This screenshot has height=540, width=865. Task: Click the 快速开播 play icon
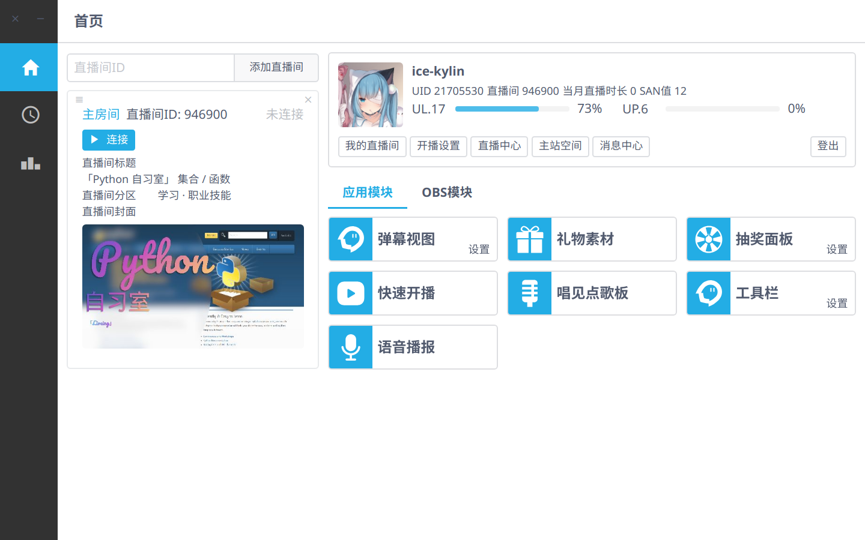[x=351, y=293]
